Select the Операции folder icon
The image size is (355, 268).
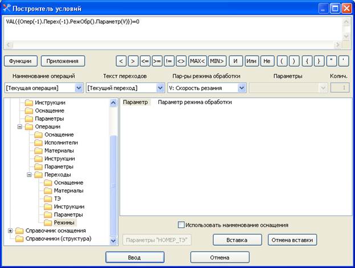pyautogui.click(x=28, y=127)
